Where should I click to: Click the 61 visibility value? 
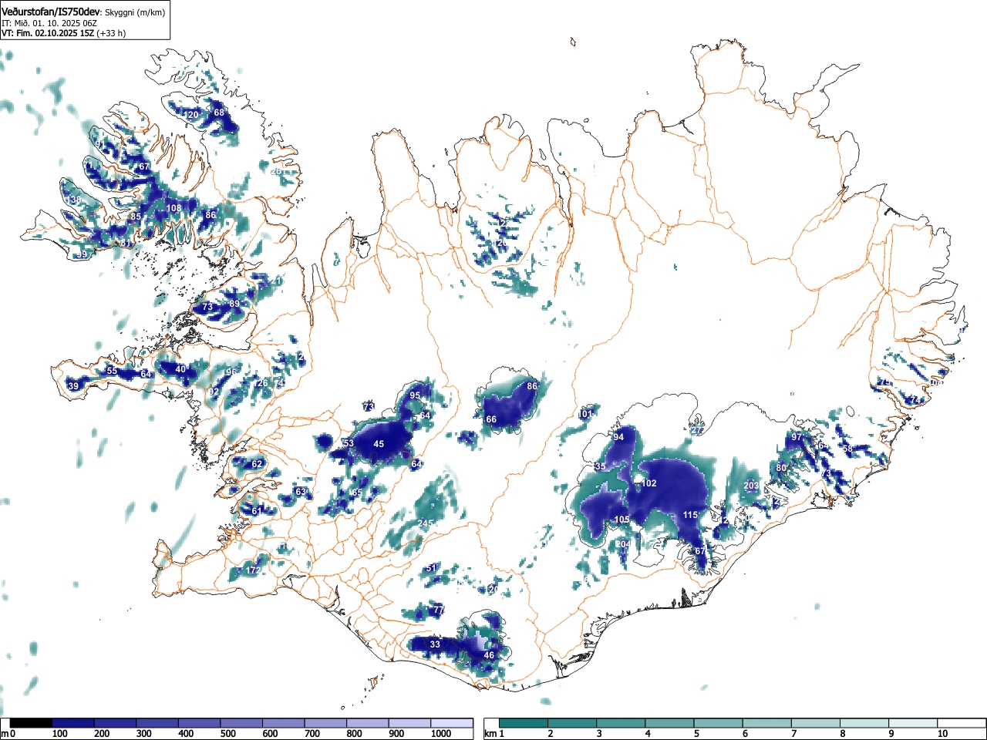click(x=257, y=510)
